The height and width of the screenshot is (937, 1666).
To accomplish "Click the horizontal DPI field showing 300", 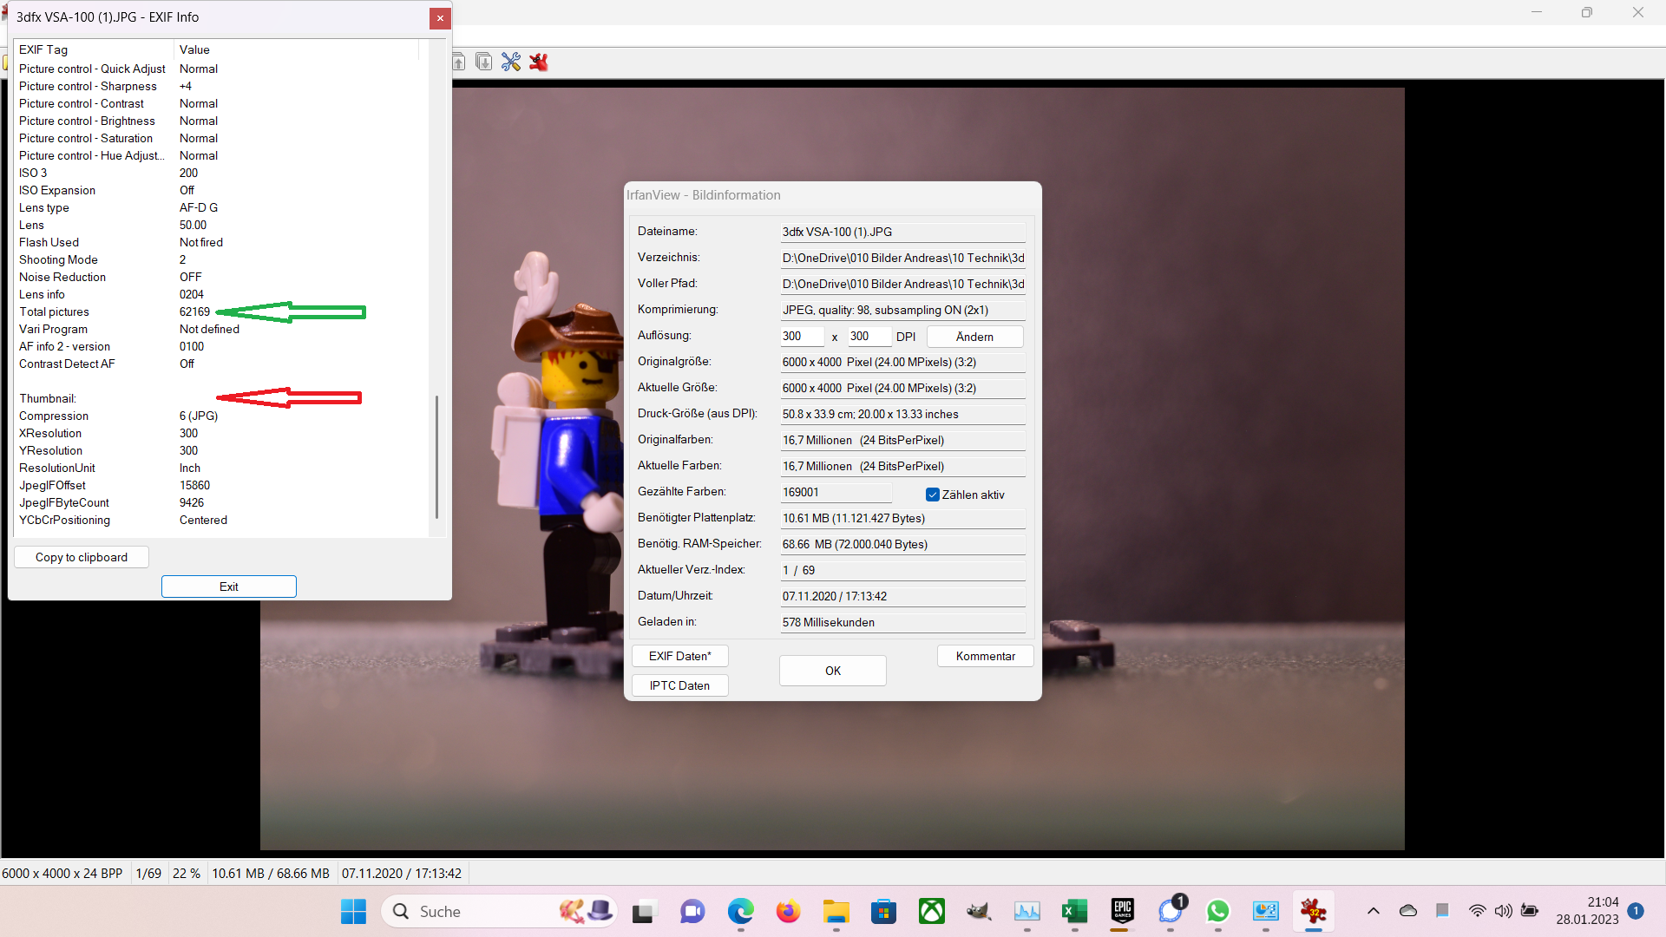I will (802, 337).
